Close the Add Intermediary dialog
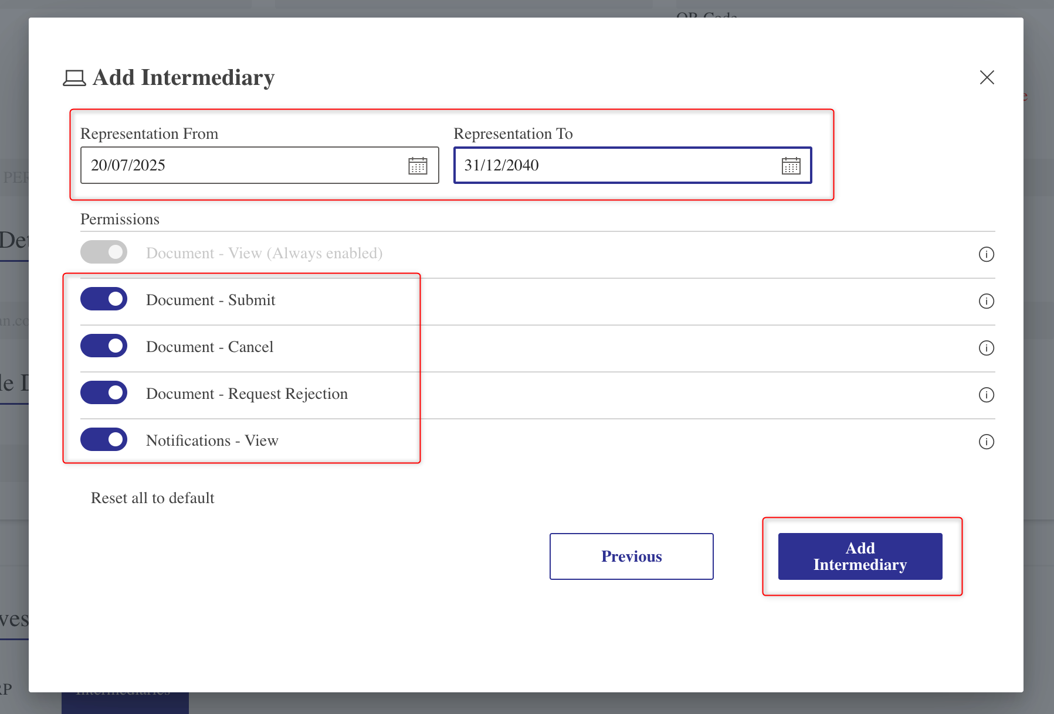This screenshot has height=714, width=1054. point(987,77)
